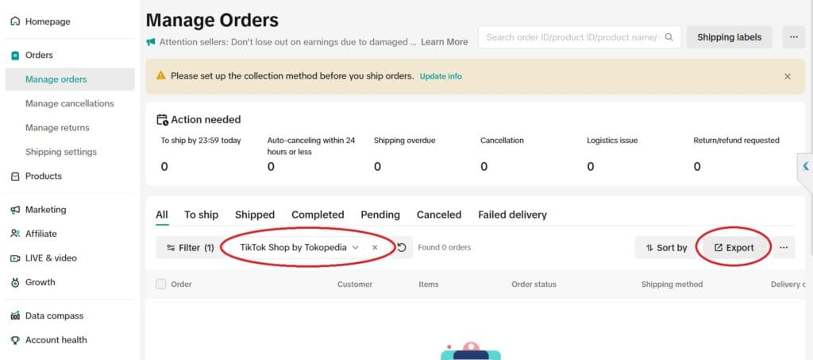Dismiss the collection method warning banner

[x=788, y=76]
